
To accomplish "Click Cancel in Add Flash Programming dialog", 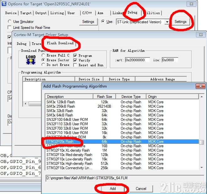I will pos(141,188).
